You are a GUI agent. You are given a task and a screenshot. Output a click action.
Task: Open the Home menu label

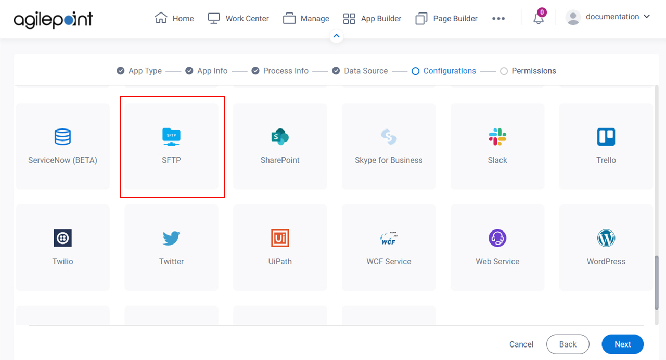(183, 18)
